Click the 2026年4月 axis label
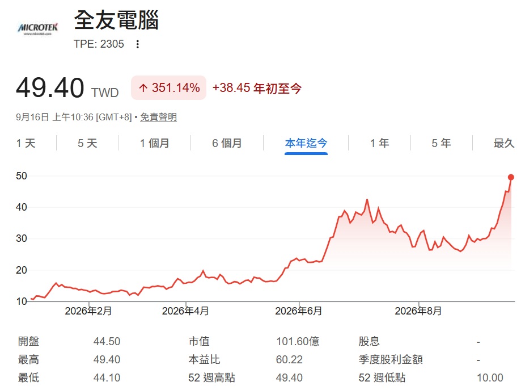Viewport: 521px width, 390px height. coord(185,311)
